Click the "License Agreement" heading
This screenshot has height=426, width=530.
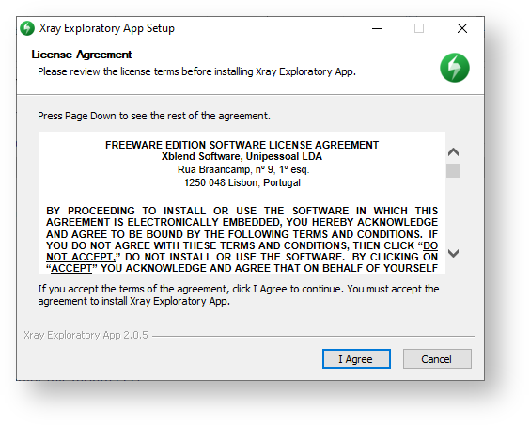(x=82, y=55)
